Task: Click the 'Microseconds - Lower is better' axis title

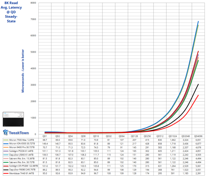Action: pos(23,71)
